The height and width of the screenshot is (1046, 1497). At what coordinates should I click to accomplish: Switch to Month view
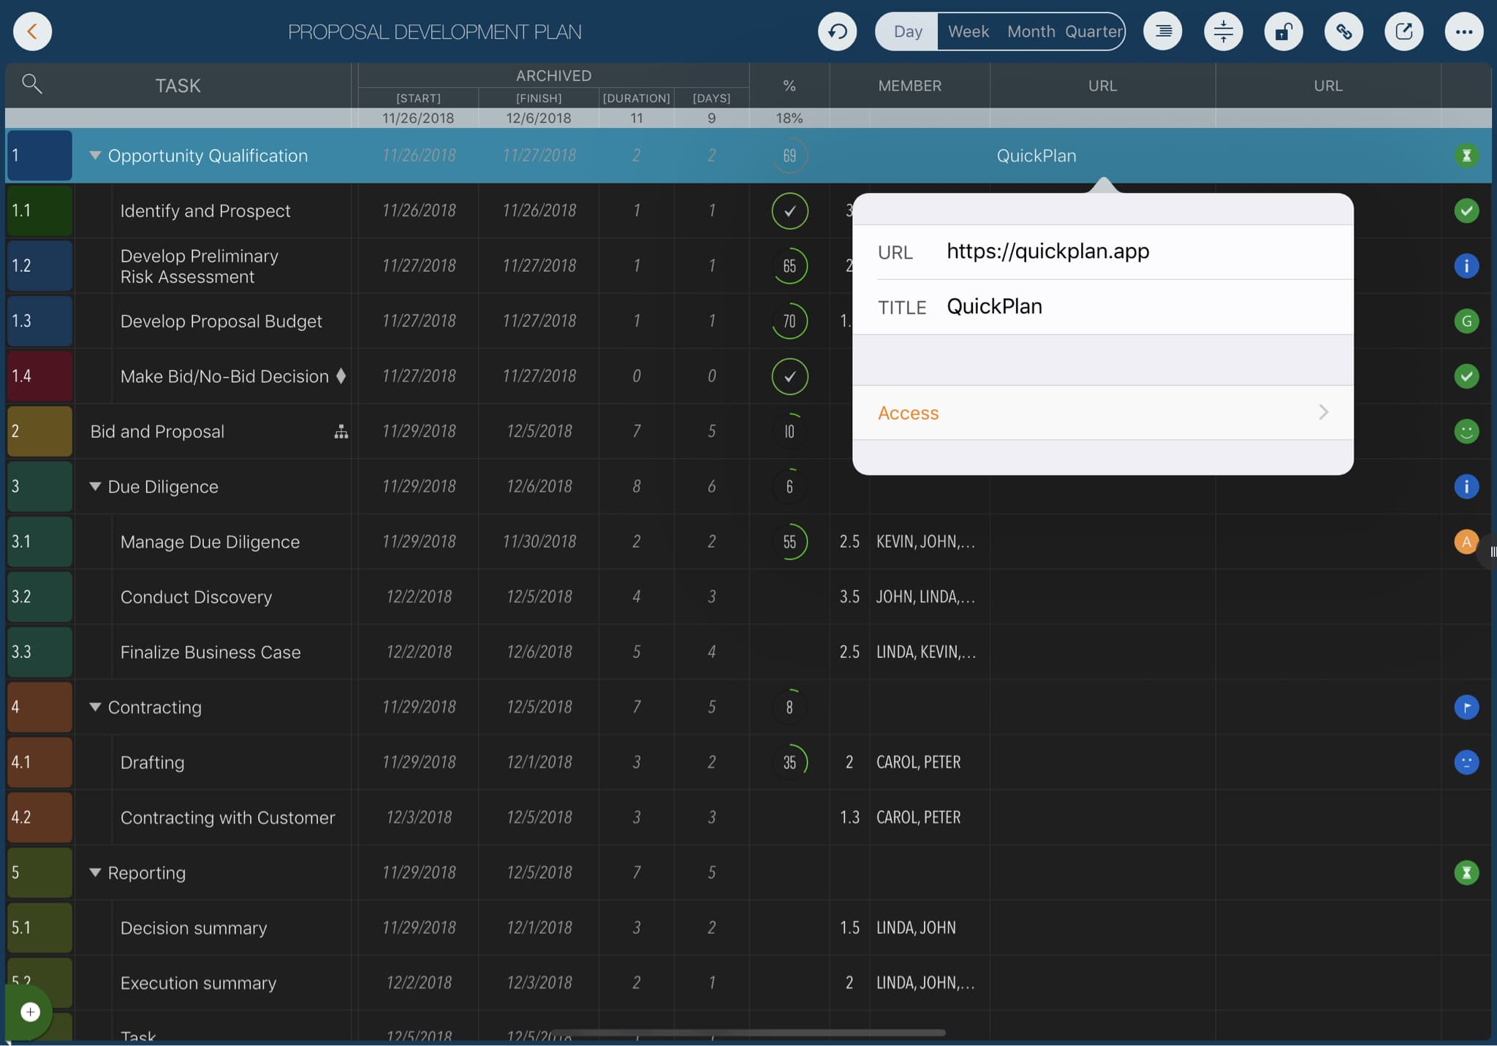[x=1031, y=31]
